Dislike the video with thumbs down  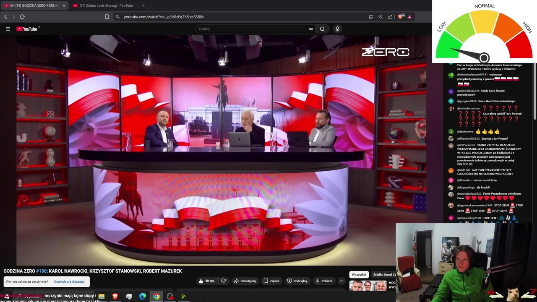point(223,281)
